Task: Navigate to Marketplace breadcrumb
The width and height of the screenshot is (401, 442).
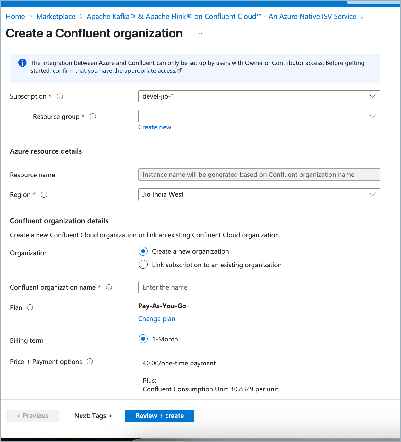Action: 56,17
